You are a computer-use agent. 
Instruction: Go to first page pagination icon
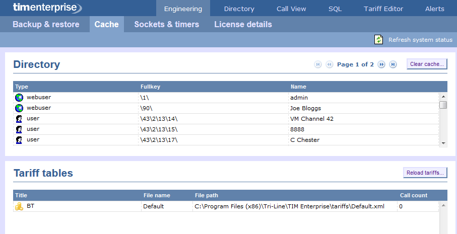click(318, 64)
